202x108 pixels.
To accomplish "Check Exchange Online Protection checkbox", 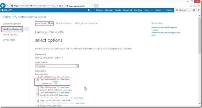I will coord(37,90).
